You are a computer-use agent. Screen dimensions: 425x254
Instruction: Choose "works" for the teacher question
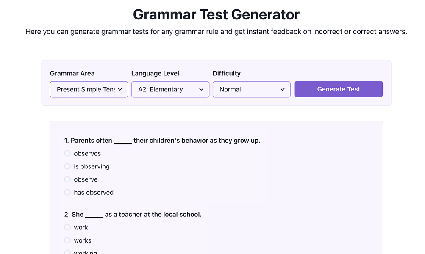tap(67, 240)
